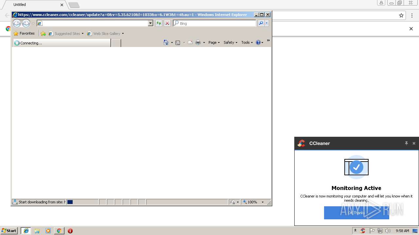Select the Connecting... tab
This screenshot has height=235, width=419.
pos(62,43)
